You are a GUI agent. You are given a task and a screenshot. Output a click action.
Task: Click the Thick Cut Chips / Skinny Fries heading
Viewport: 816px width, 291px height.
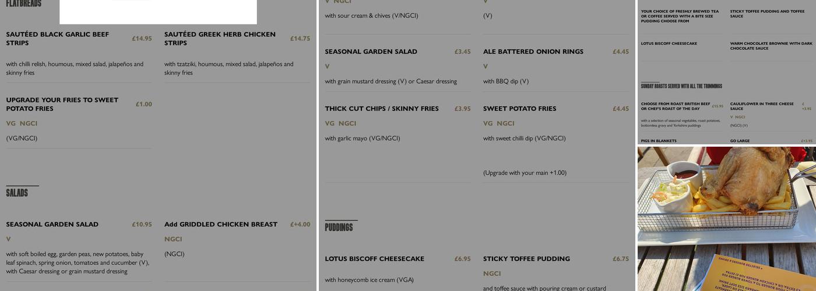[381, 109]
